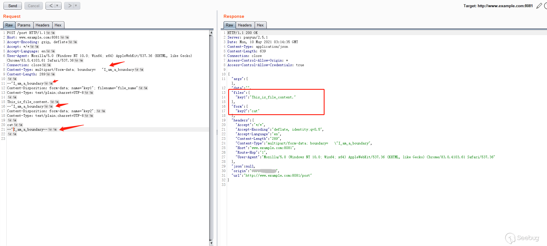Click the help icon beside the pencil
The image size is (547, 246).
[545, 6]
